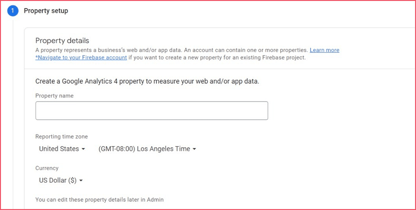416x210 pixels.
Task: Follow the "Navigate to your Firebase account" link
Action: pos(81,58)
